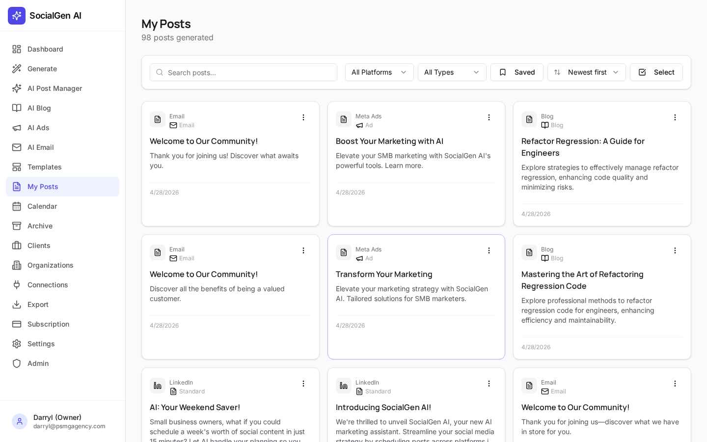Open options menu for Refactor Regression card
Image resolution: width=707 pixels, height=442 pixels.
[675, 117]
